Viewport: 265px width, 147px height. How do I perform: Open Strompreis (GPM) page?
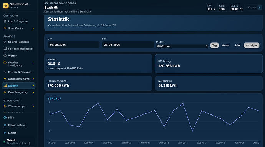point(18,79)
